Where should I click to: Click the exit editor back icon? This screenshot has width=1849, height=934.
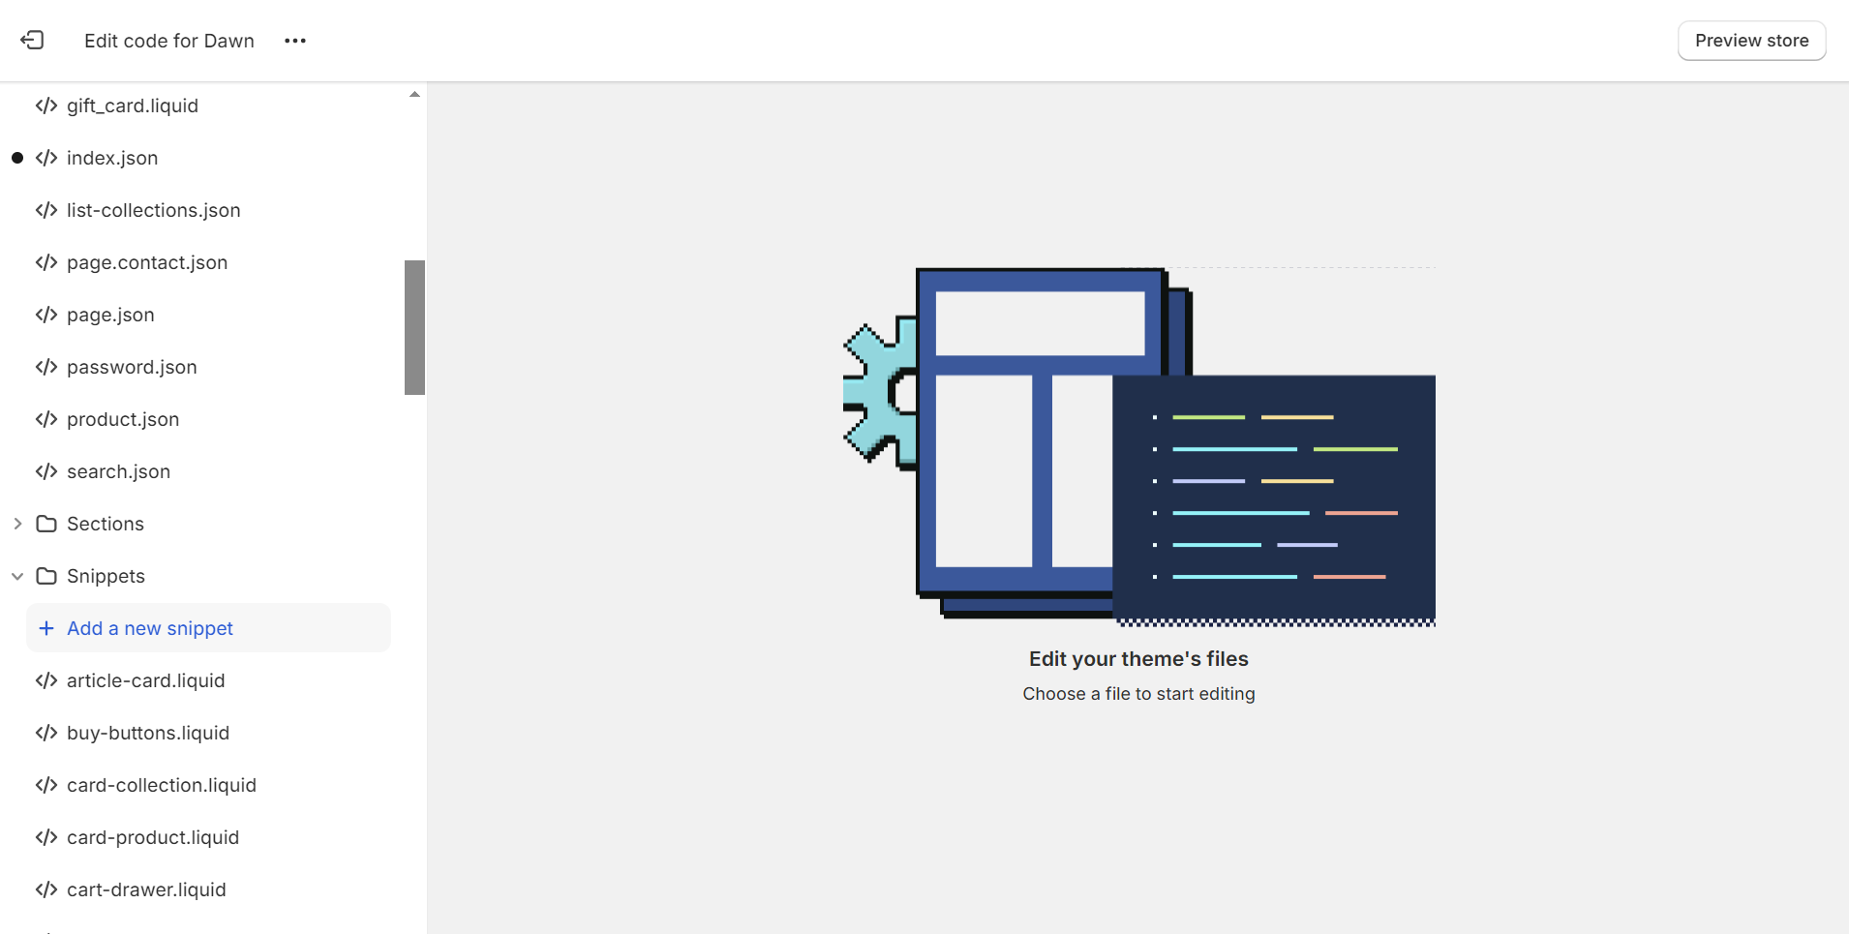click(x=32, y=40)
